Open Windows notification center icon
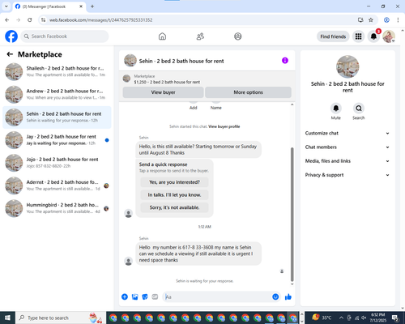 pyautogui.click(x=395, y=318)
